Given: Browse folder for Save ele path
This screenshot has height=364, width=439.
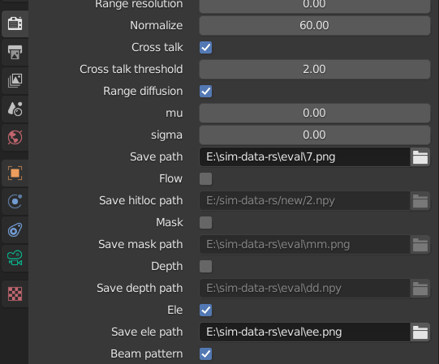Looking at the screenshot, I should click(x=420, y=332).
